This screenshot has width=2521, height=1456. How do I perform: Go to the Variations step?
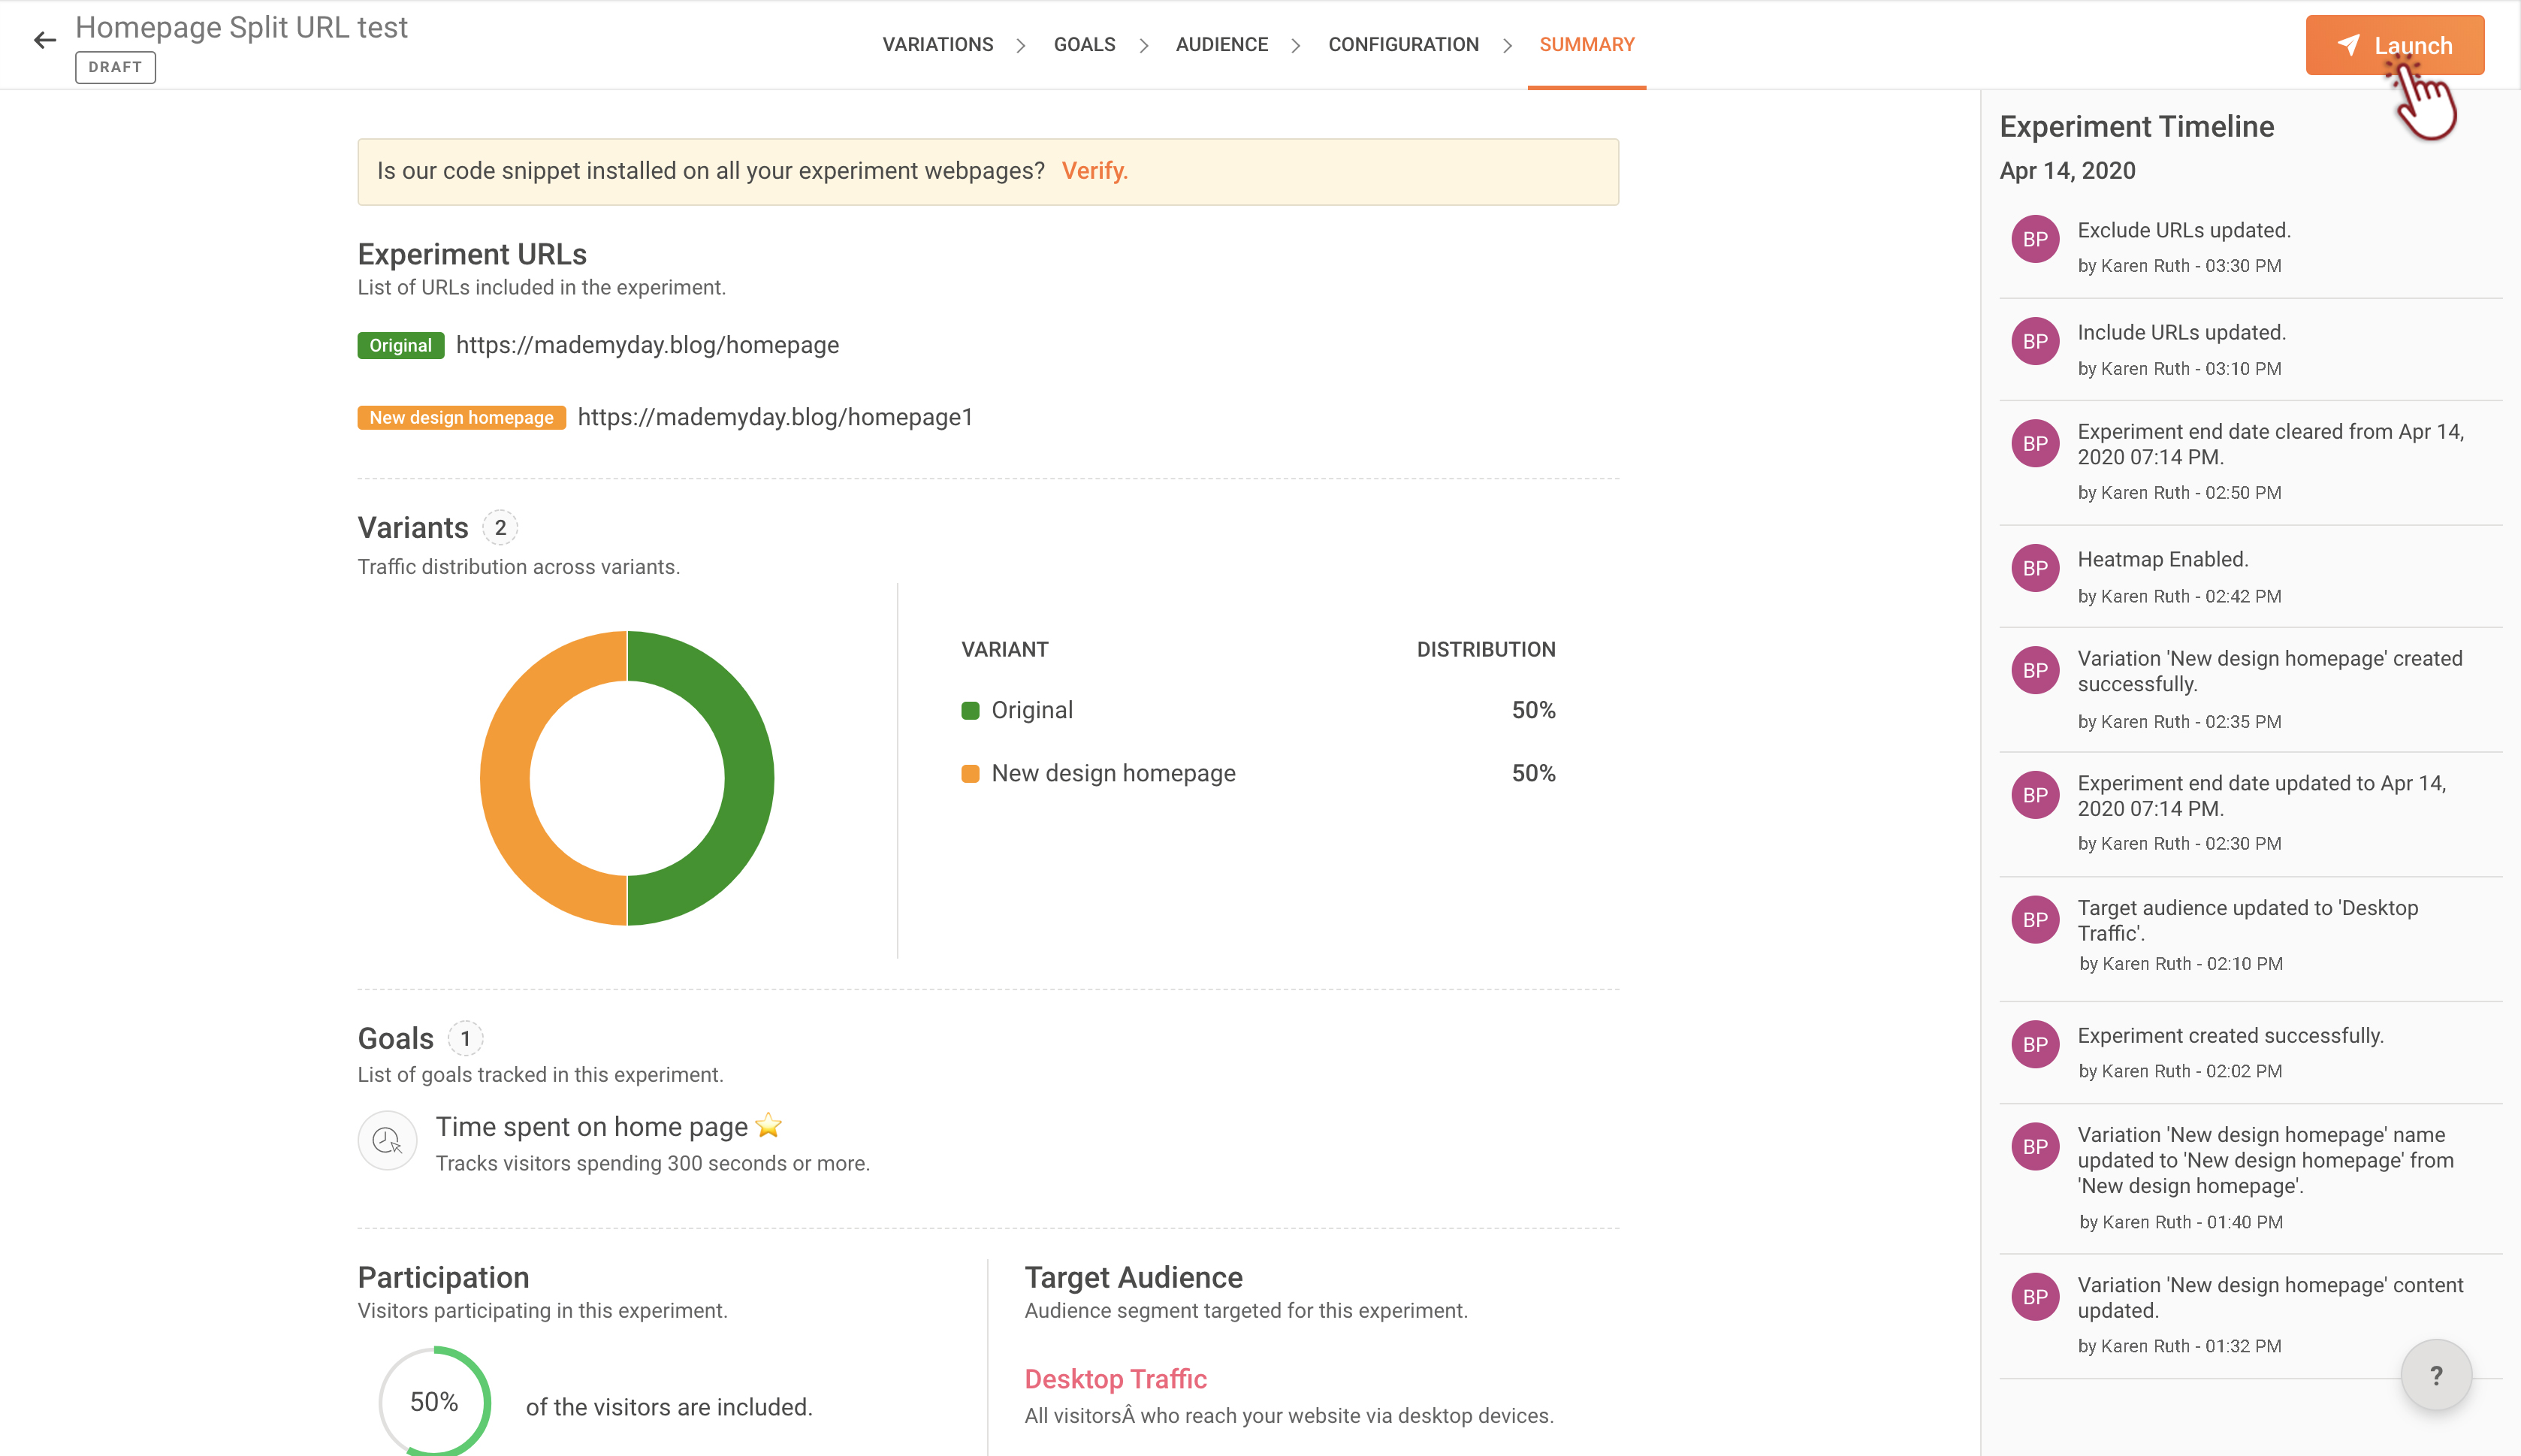tap(937, 45)
